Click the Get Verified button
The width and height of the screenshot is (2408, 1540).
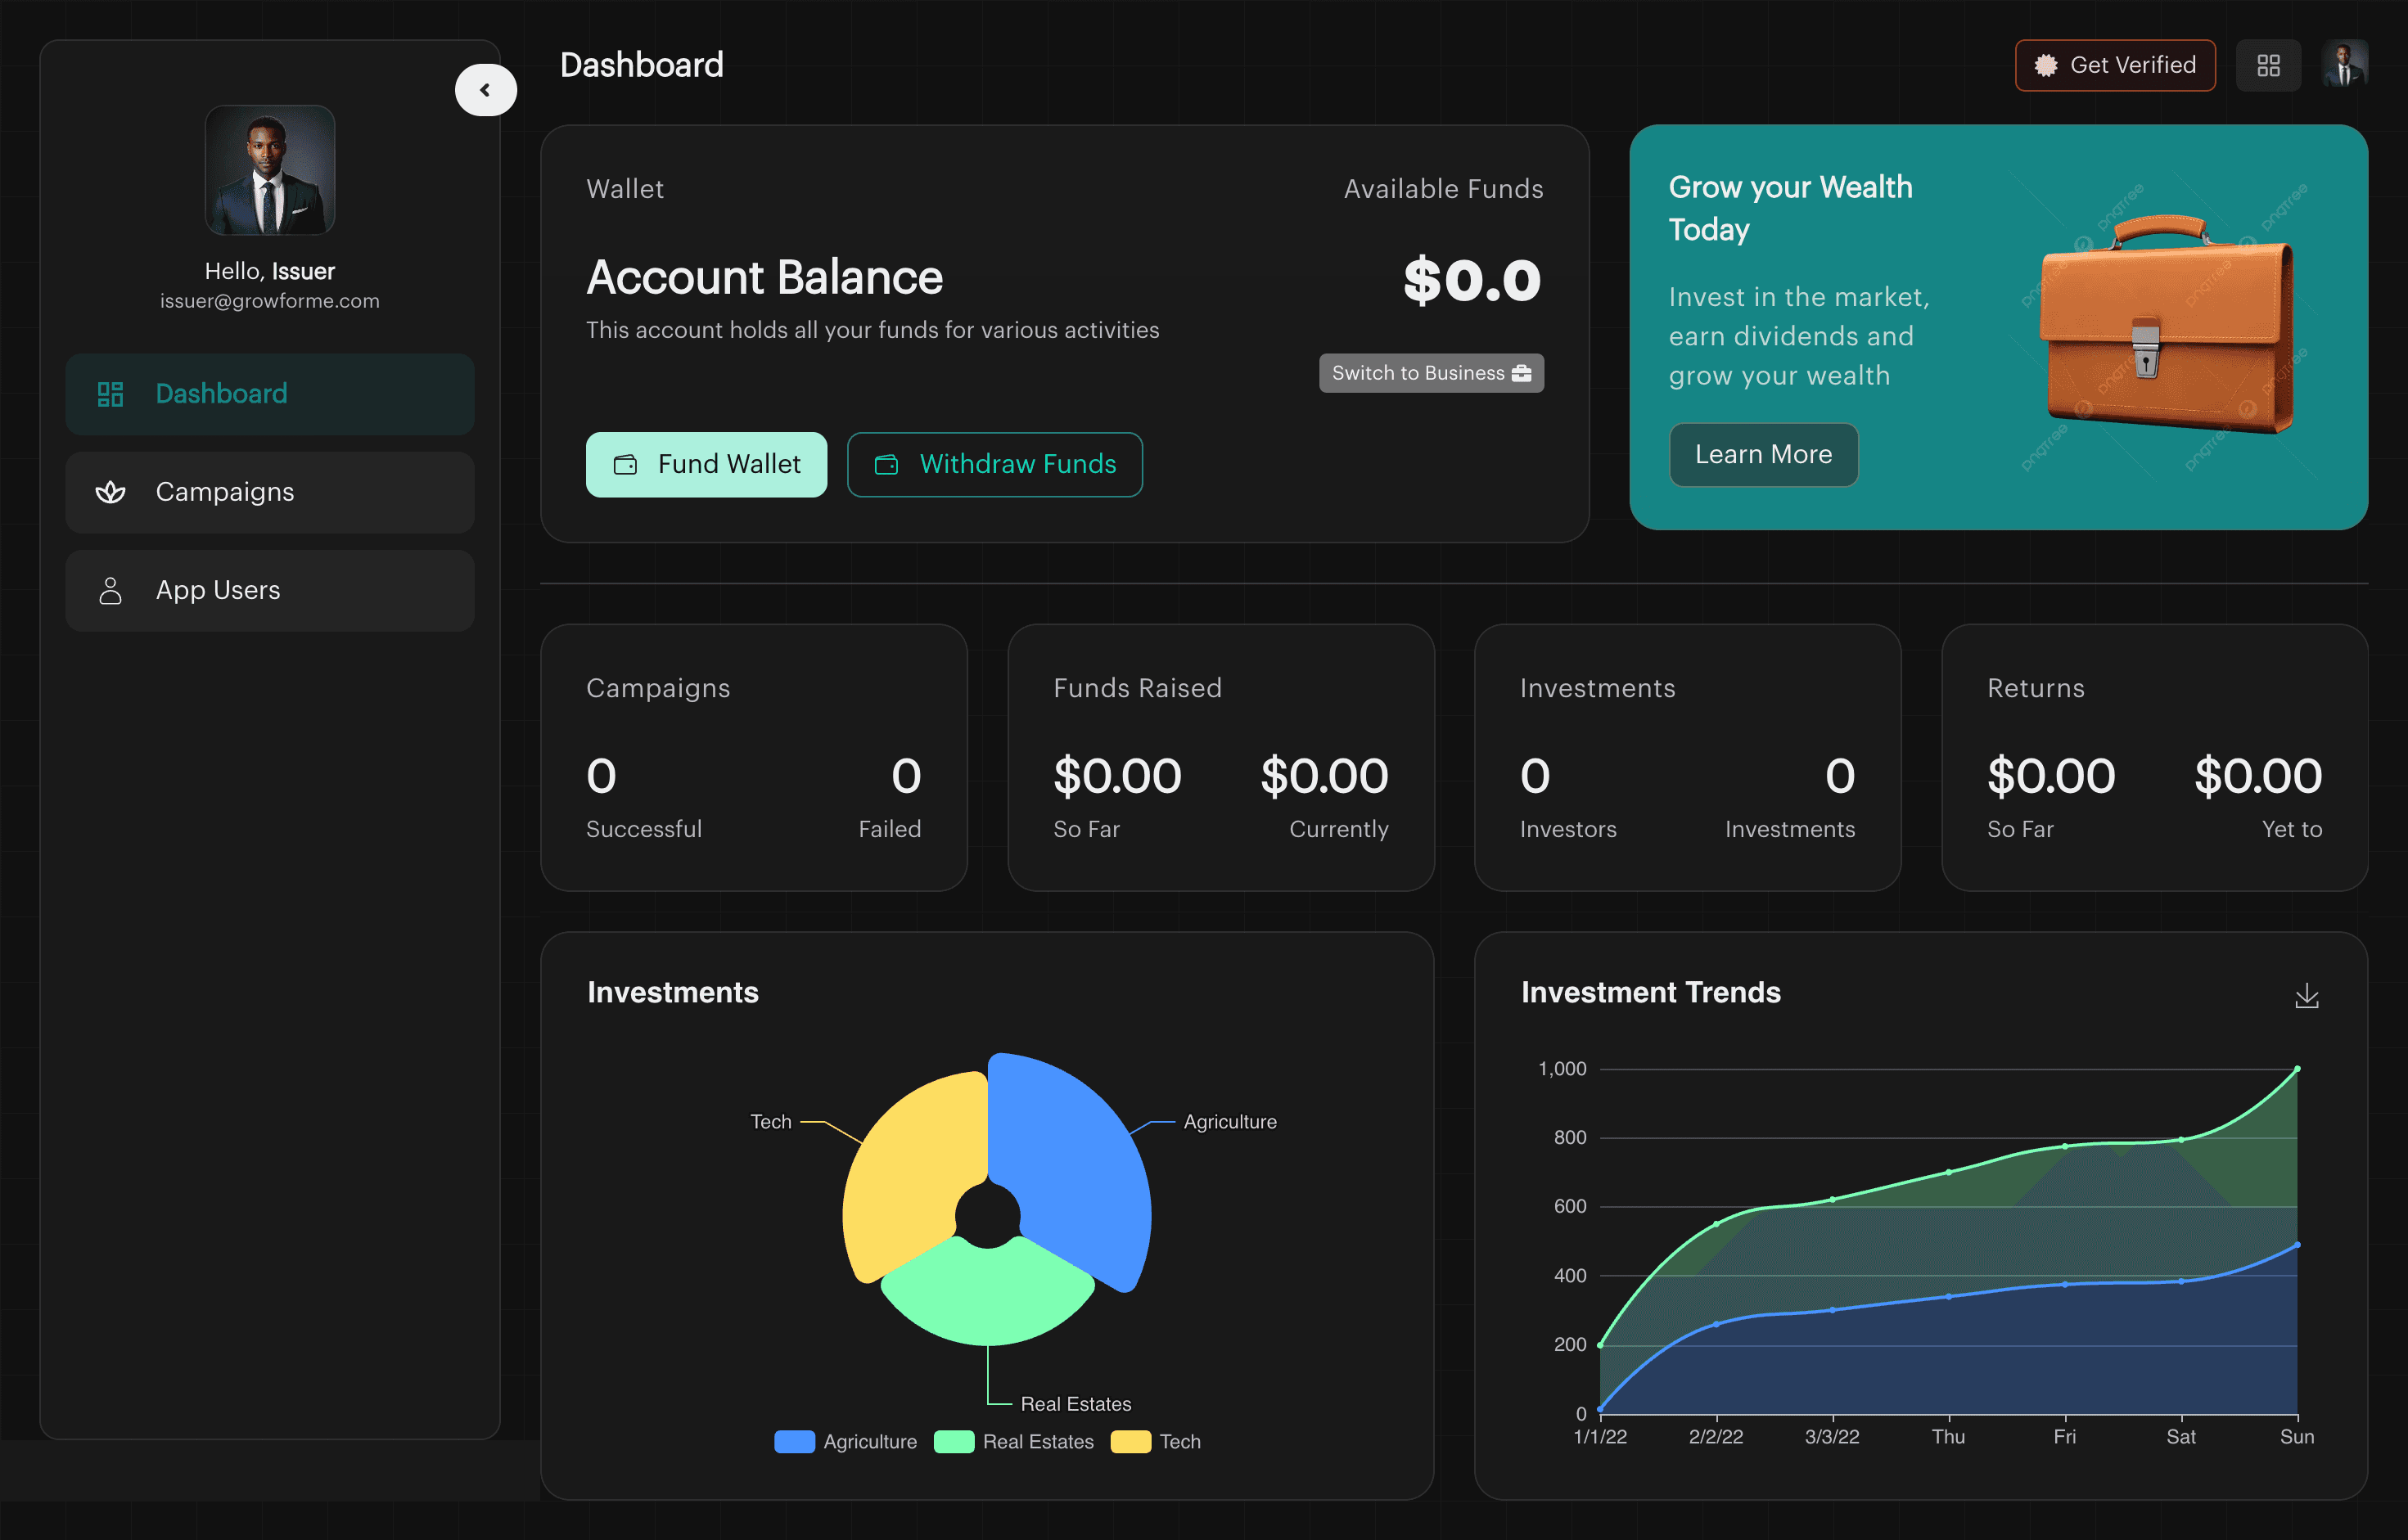[2114, 65]
